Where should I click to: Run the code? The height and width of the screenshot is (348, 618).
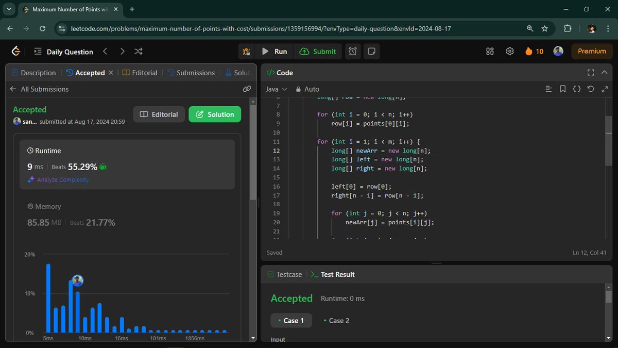point(274,51)
